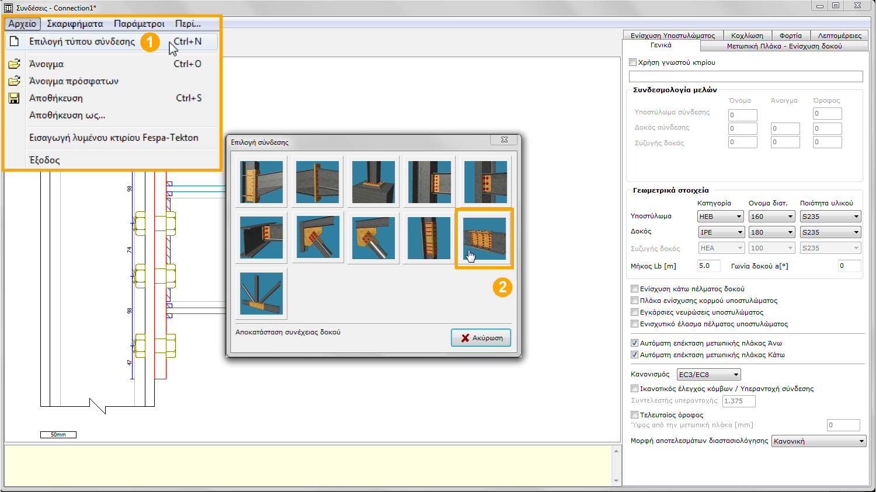Pick the beam-to-beam end plate thumbnail, second in the top row

[x=318, y=182]
